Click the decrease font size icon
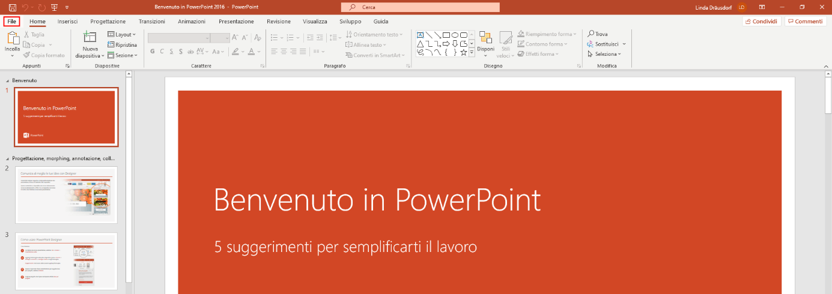The width and height of the screenshot is (832, 294). point(244,37)
